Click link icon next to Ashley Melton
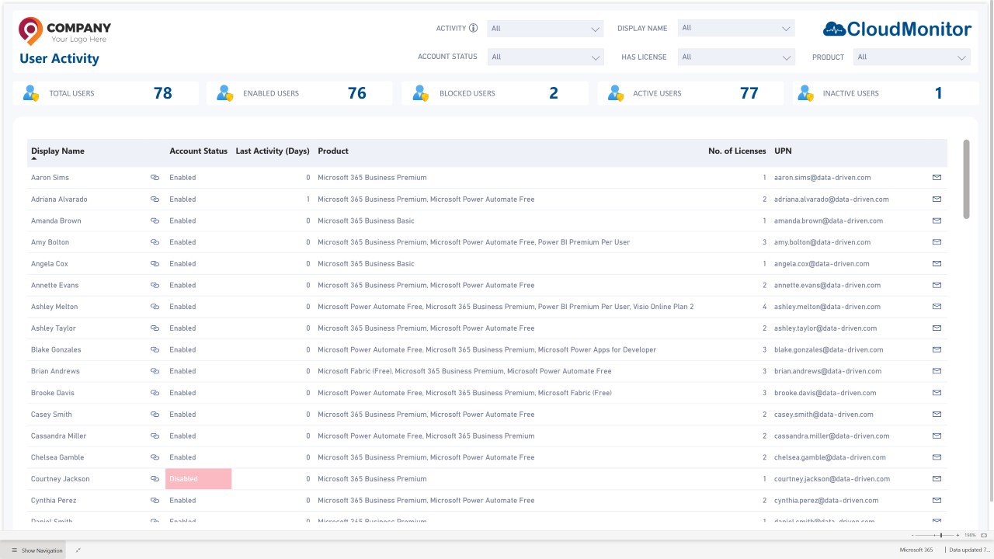Viewport: 994px width, 559px height. tap(155, 307)
